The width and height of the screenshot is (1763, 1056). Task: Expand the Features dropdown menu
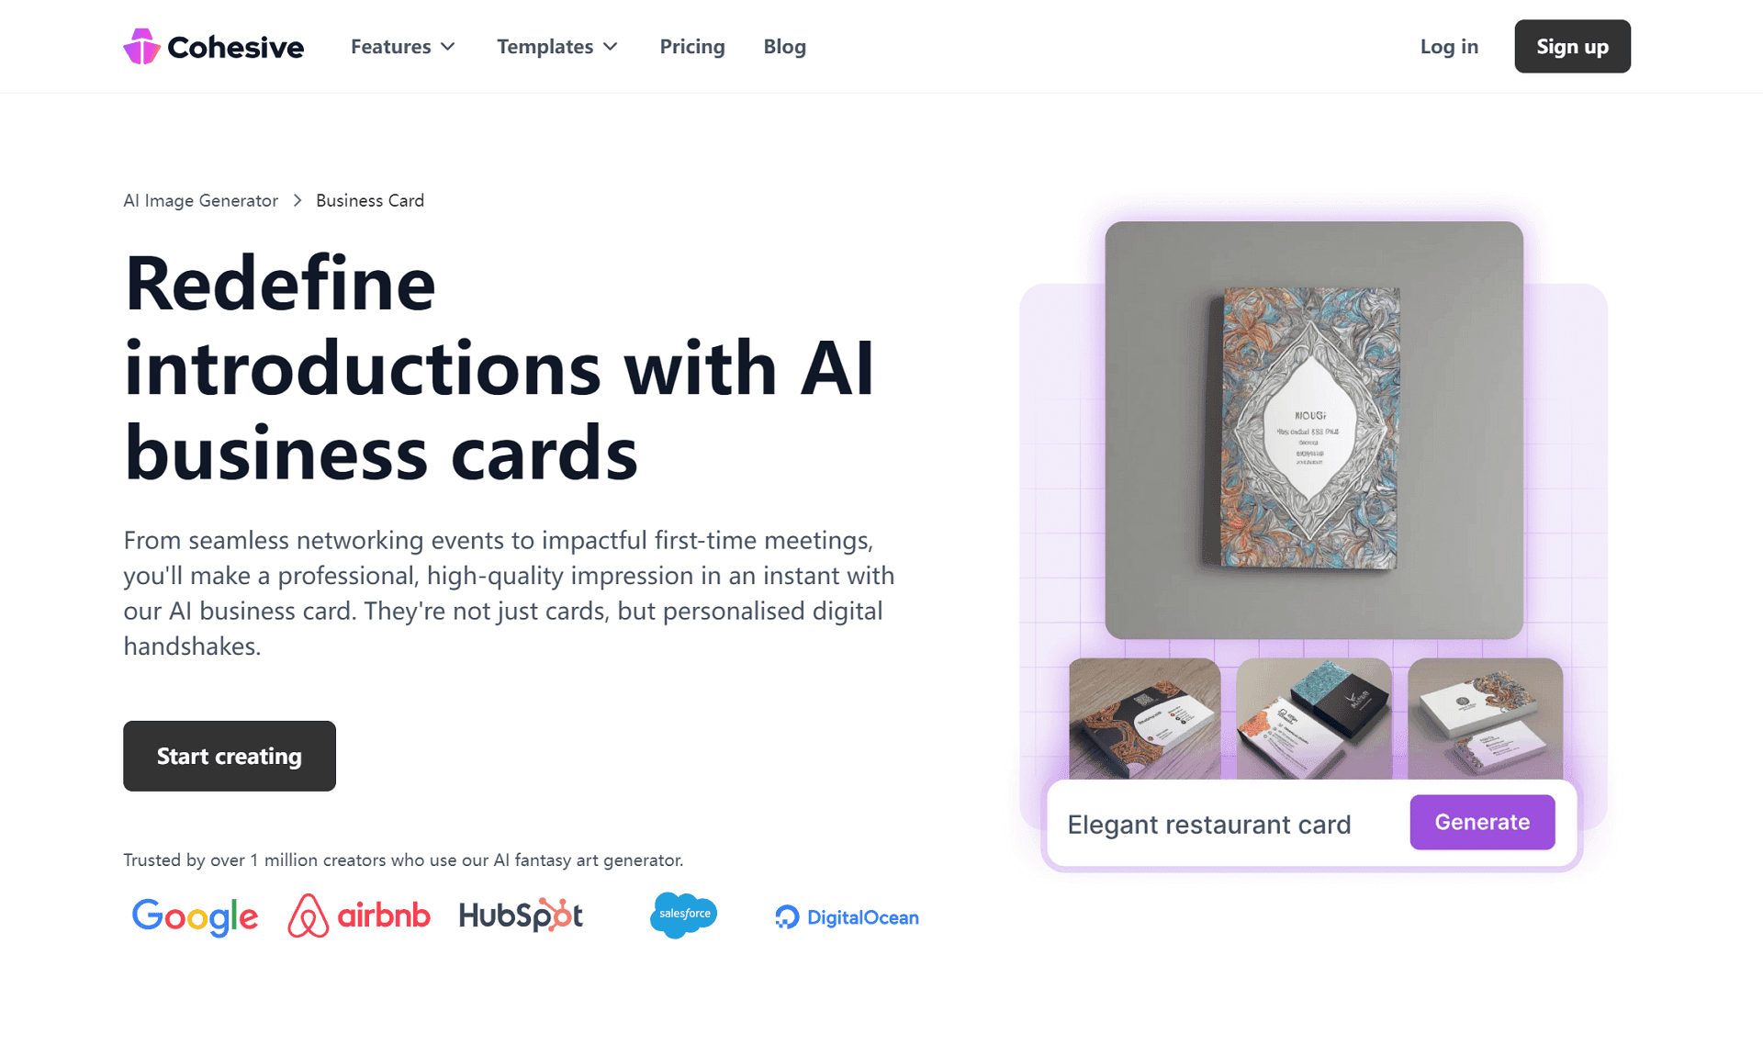point(402,47)
